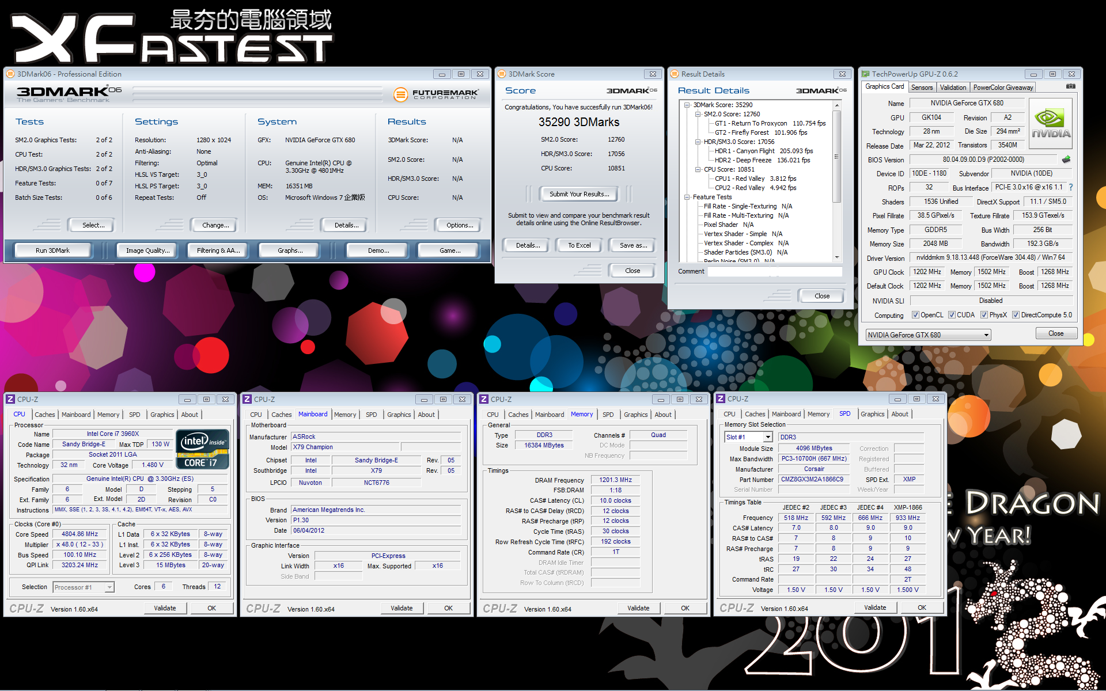The image size is (1106, 691).
Task: Select CPU2 - Red Valley tree row
Action: (x=755, y=188)
